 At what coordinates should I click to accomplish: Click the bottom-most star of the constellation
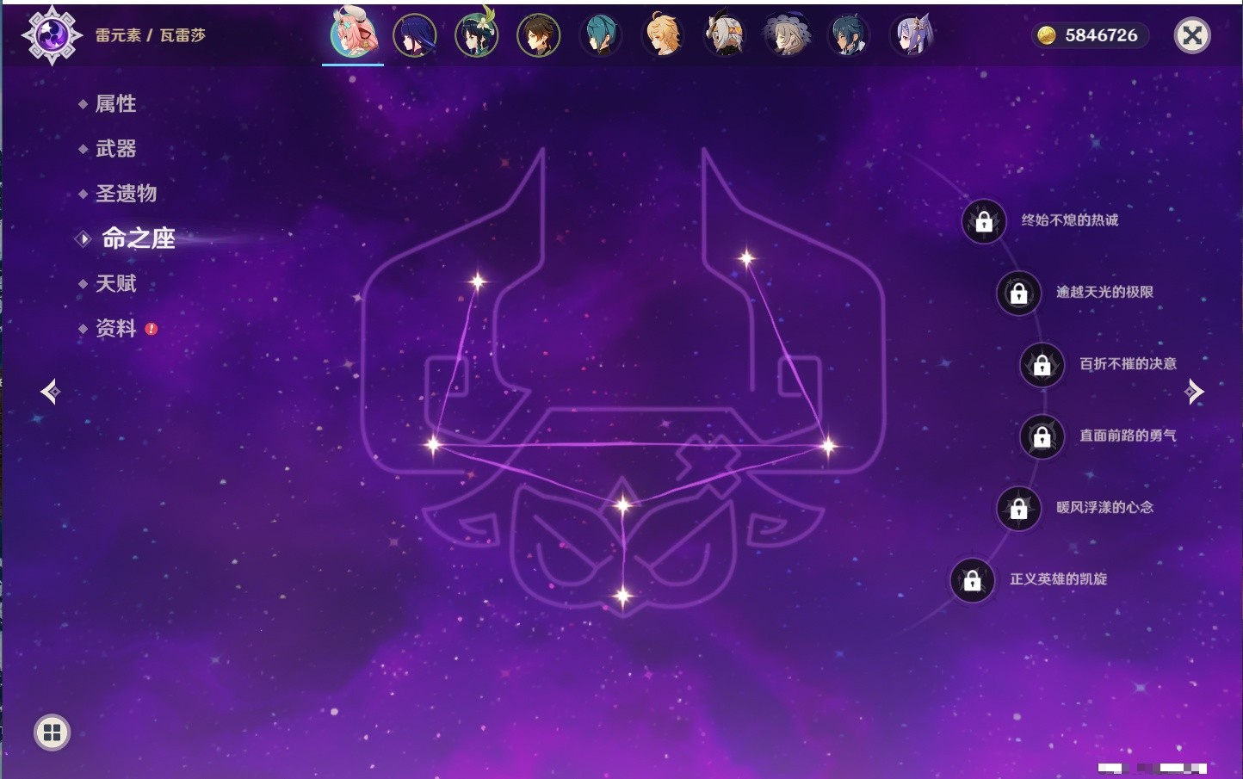pyautogui.click(x=623, y=596)
